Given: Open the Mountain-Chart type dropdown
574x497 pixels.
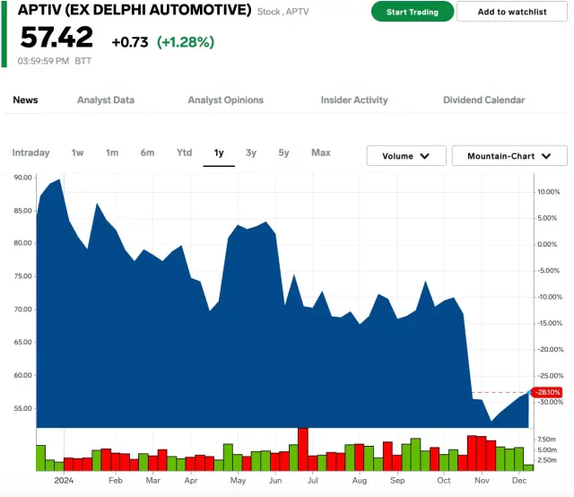Looking at the screenshot, I should click(509, 156).
